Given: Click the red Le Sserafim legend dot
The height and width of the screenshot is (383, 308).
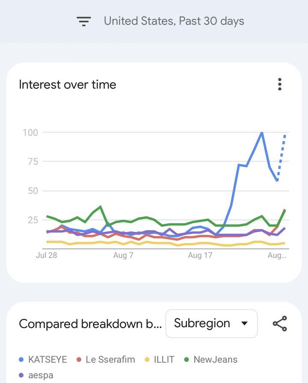Looking at the screenshot, I should [x=79, y=360].
